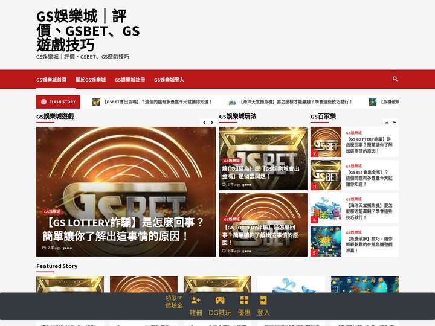Go to next slide in GS娛樂城遊戲 carousel
435x326 pixels.
point(212,123)
